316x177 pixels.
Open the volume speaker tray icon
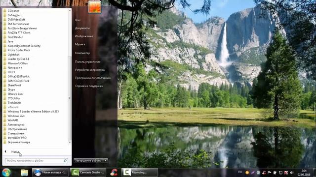click(x=292, y=173)
